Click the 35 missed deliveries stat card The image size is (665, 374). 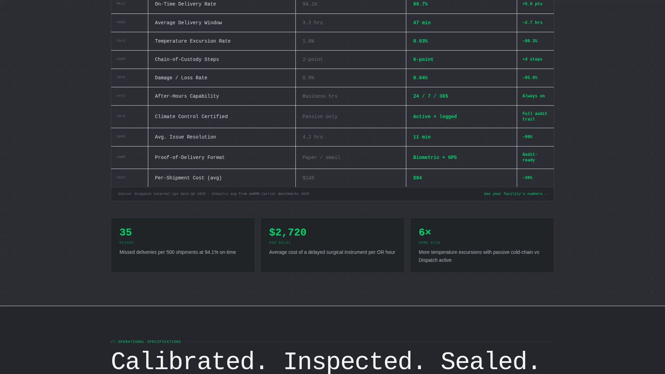pos(183,245)
